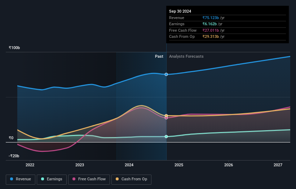Click the Cash From Op row label in tooltip

point(182,37)
